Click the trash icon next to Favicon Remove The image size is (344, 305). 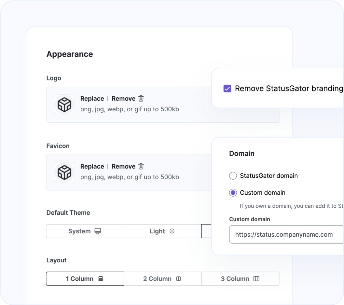(x=141, y=166)
